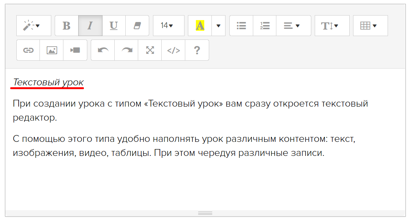
Task: Open the magic wand style dropdown
Action: (x=33, y=26)
